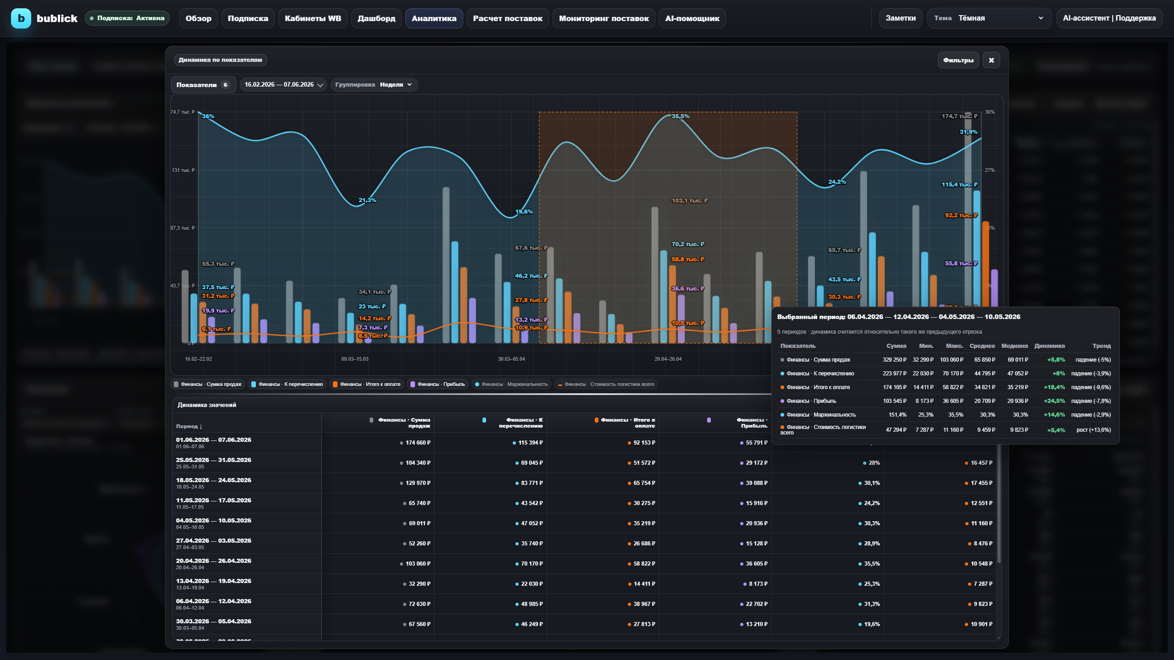Click the bublick logo icon

(x=21, y=18)
